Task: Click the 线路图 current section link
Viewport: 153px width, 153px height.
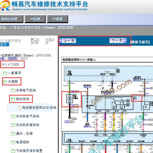Action: point(12,58)
